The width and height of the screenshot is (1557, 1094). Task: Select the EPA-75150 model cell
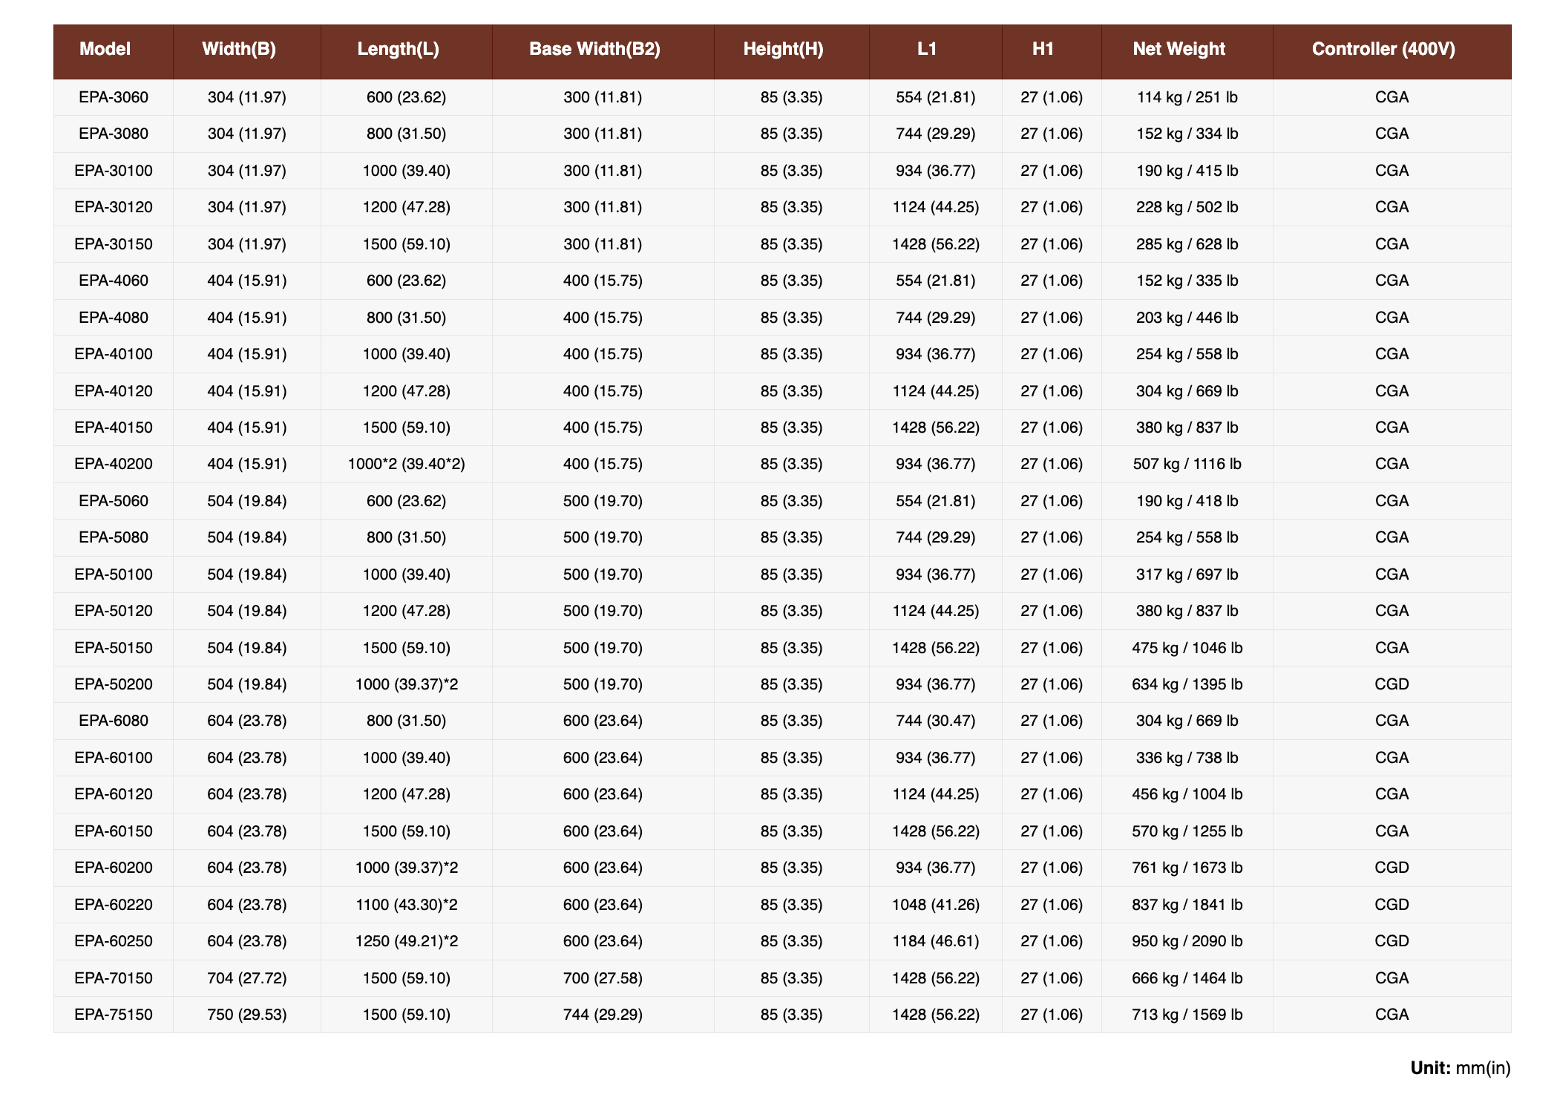click(114, 1015)
